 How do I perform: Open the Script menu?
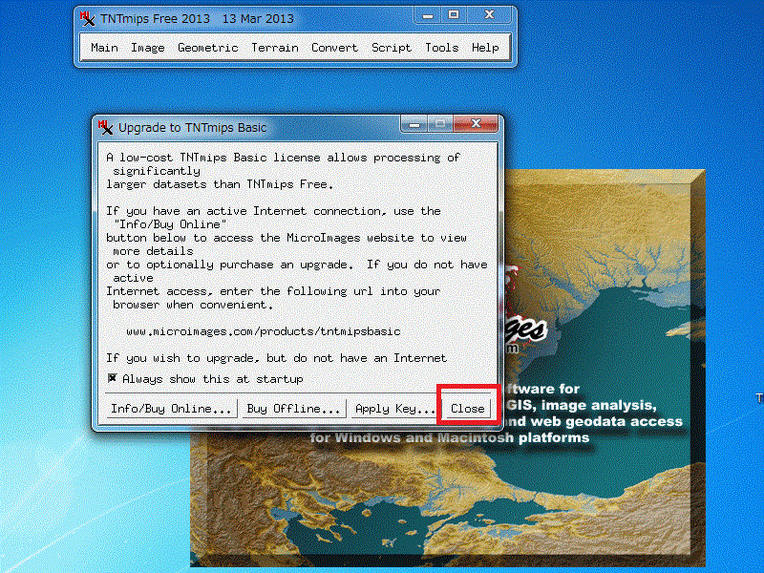coord(392,48)
